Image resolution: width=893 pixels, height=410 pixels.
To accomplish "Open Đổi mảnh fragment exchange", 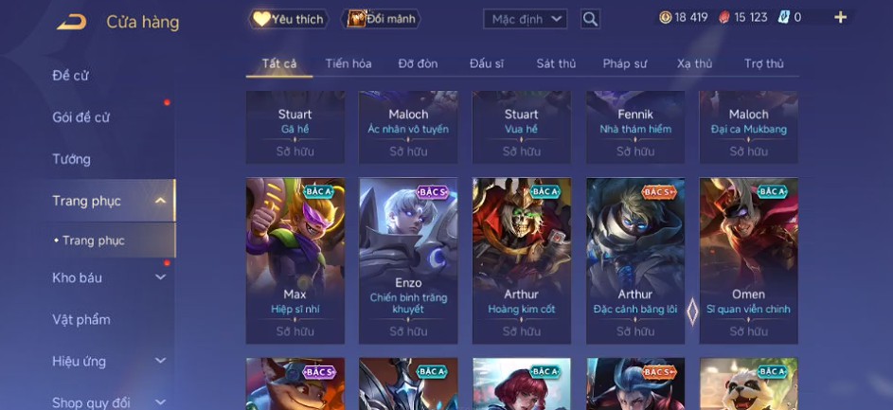I will [381, 19].
